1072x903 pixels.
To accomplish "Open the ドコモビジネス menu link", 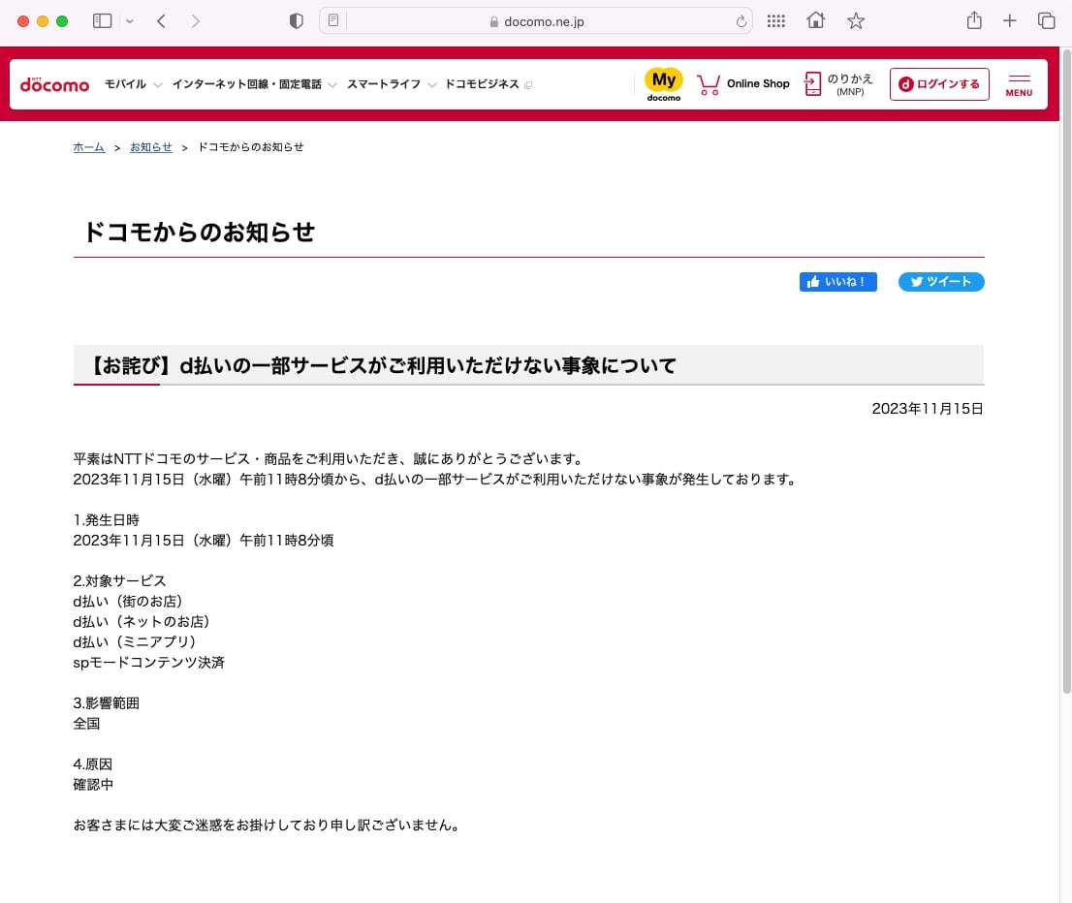I will (489, 84).
